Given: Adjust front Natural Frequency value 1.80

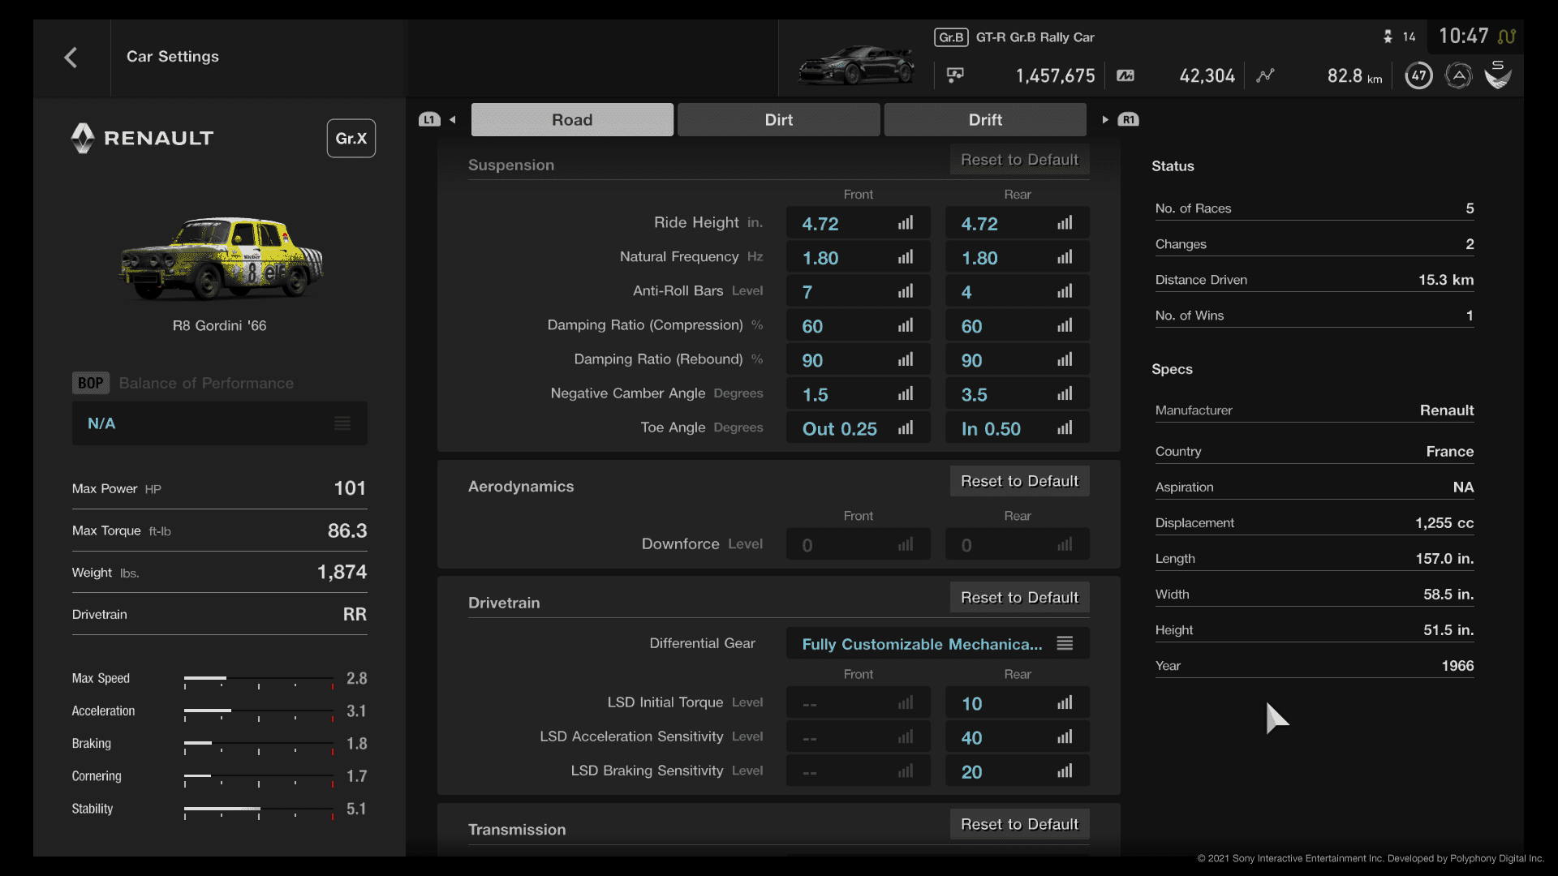Looking at the screenshot, I should click(x=859, y=258).
